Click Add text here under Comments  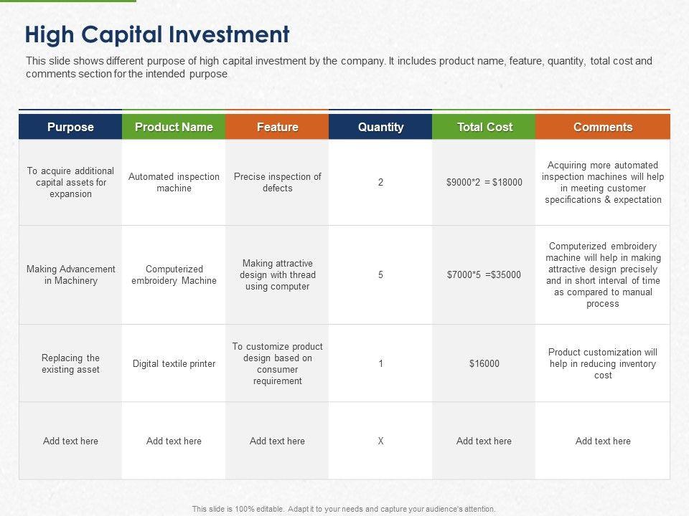pos(603,441)
